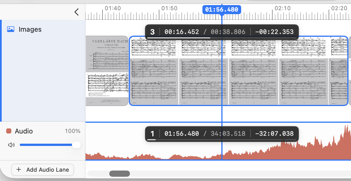The image size is (351, 181).
Task: Click the audio waveform clip
Action: click(x=218, y=141)
